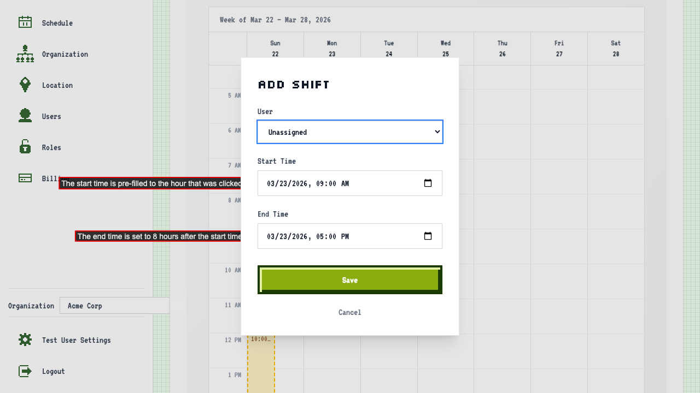Click the Location pin icon

click(x=25, y=85)
